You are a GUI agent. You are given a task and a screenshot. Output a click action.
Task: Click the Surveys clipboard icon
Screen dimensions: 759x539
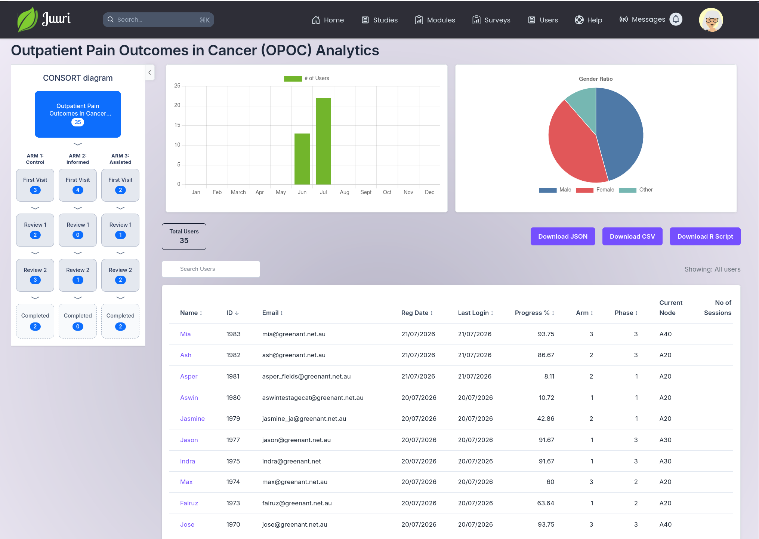[x=476, y=20]
